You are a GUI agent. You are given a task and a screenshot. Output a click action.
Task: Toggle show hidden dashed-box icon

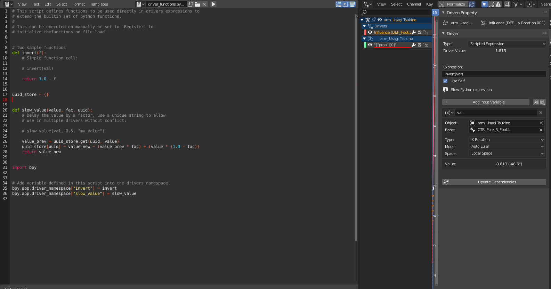click(491, 4)
